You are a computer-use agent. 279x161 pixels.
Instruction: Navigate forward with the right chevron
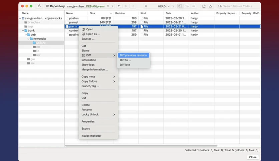point(133,6)
